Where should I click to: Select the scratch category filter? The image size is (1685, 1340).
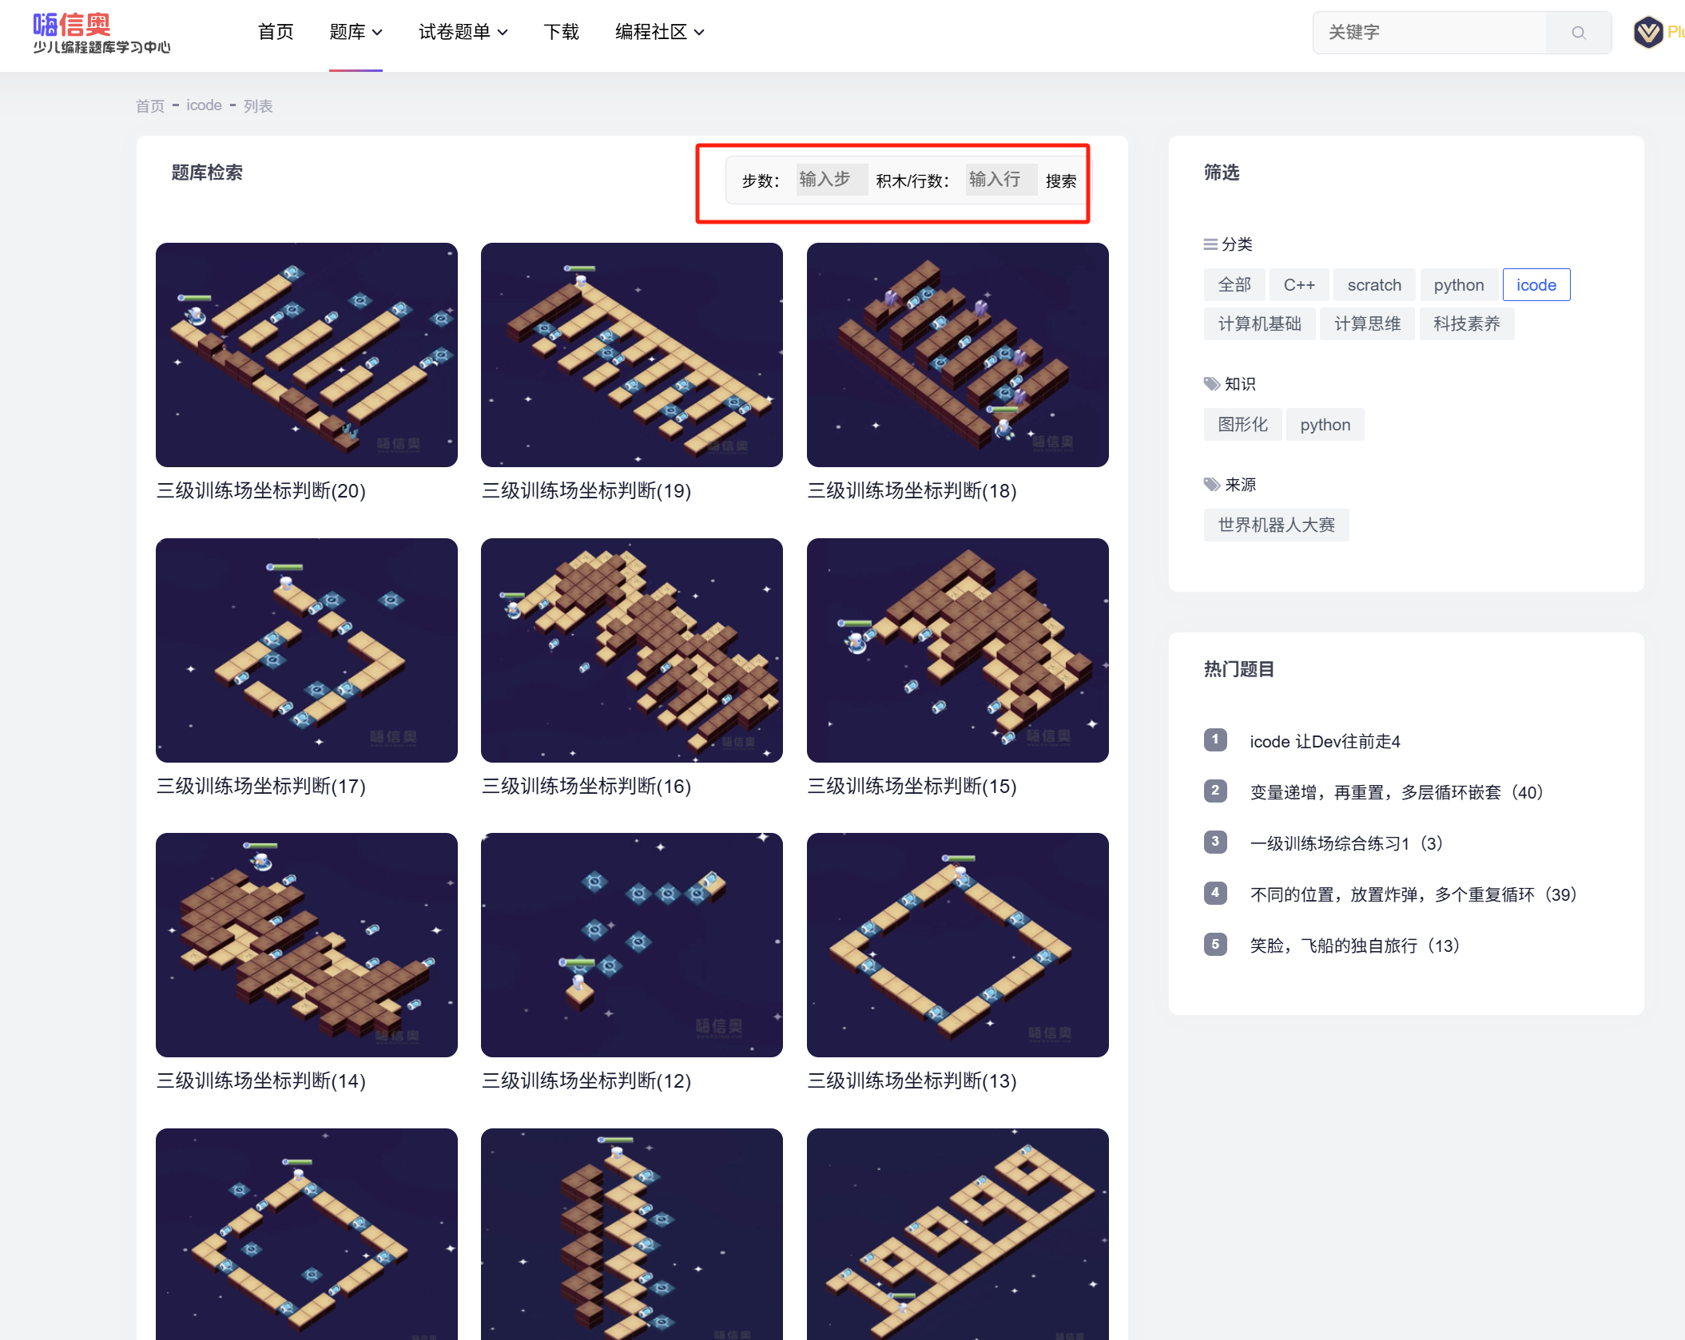1373,285
